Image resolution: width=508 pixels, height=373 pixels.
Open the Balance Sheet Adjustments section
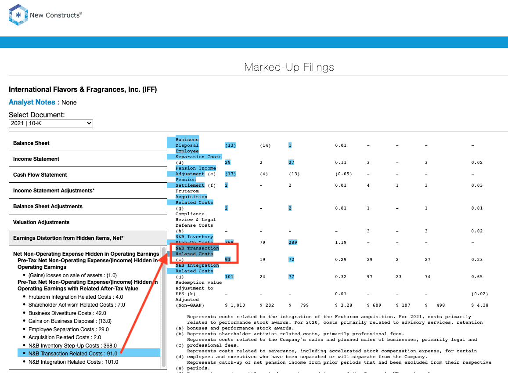[88, 206]
